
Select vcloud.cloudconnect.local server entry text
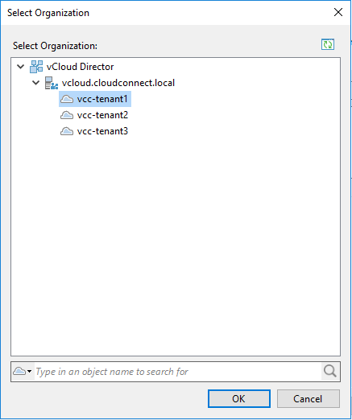[x=118, y=83]
